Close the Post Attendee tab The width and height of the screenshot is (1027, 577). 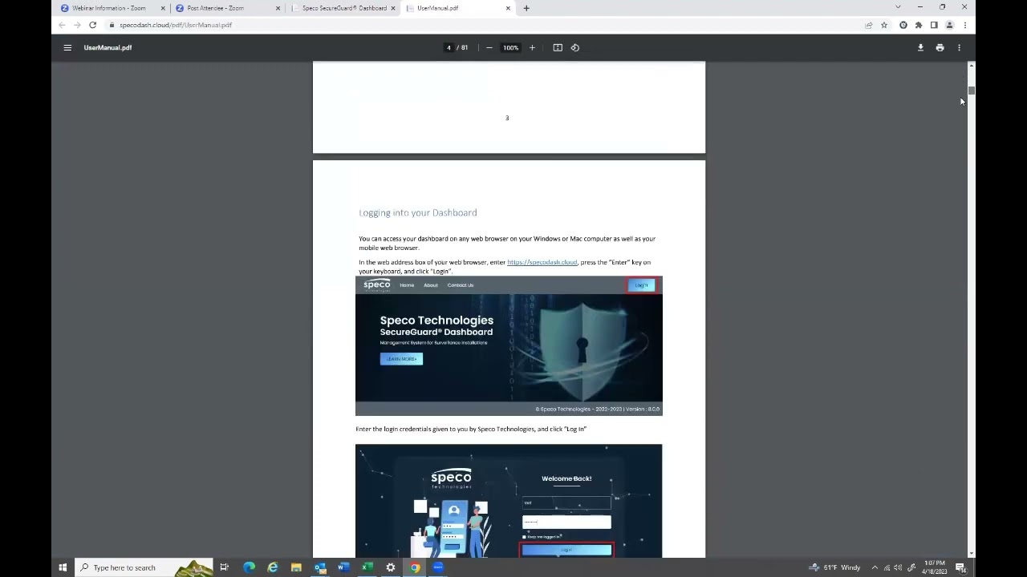pos(278,8)
